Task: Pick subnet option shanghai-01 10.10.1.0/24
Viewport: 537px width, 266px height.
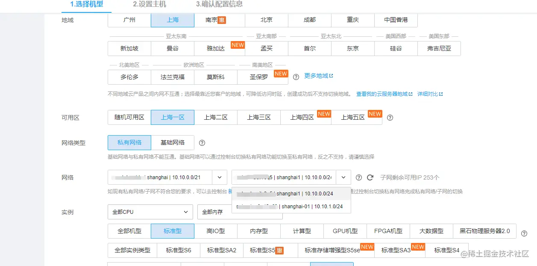Action: point(291,206)
